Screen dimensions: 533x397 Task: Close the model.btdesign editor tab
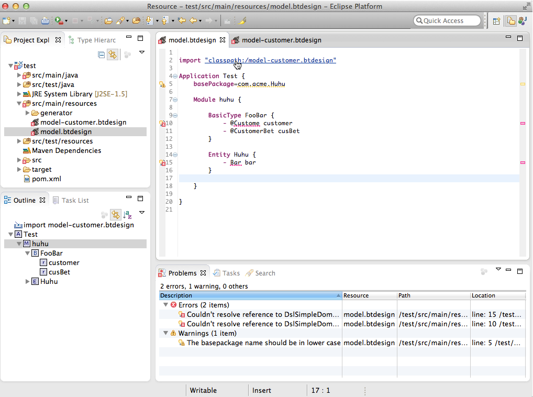pyautogui.click(x=223, y=40)
